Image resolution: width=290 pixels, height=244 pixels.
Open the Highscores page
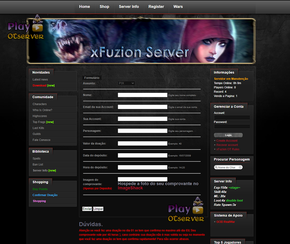[40, 116]
